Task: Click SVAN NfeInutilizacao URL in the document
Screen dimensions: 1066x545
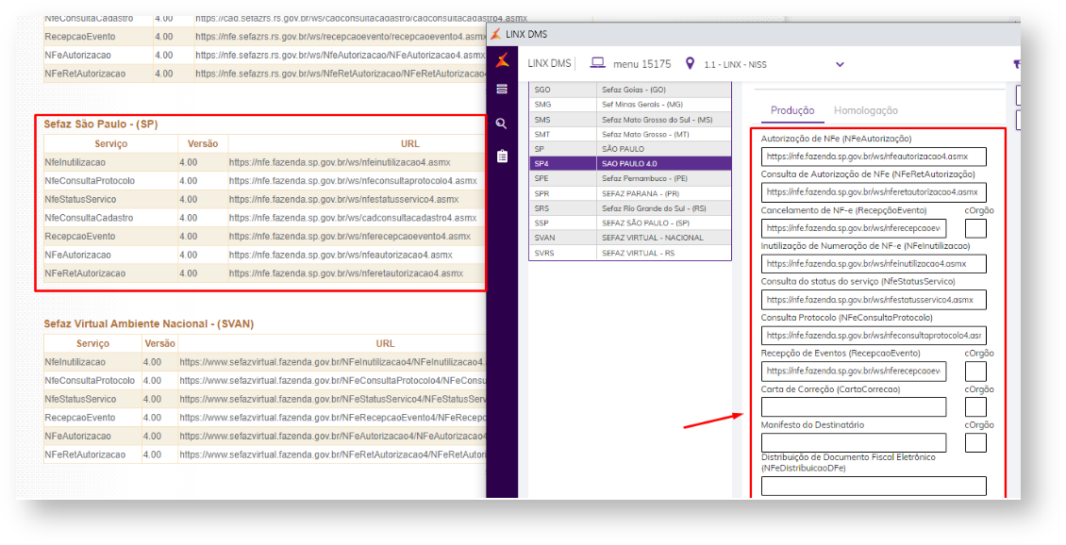Action: 332,362
